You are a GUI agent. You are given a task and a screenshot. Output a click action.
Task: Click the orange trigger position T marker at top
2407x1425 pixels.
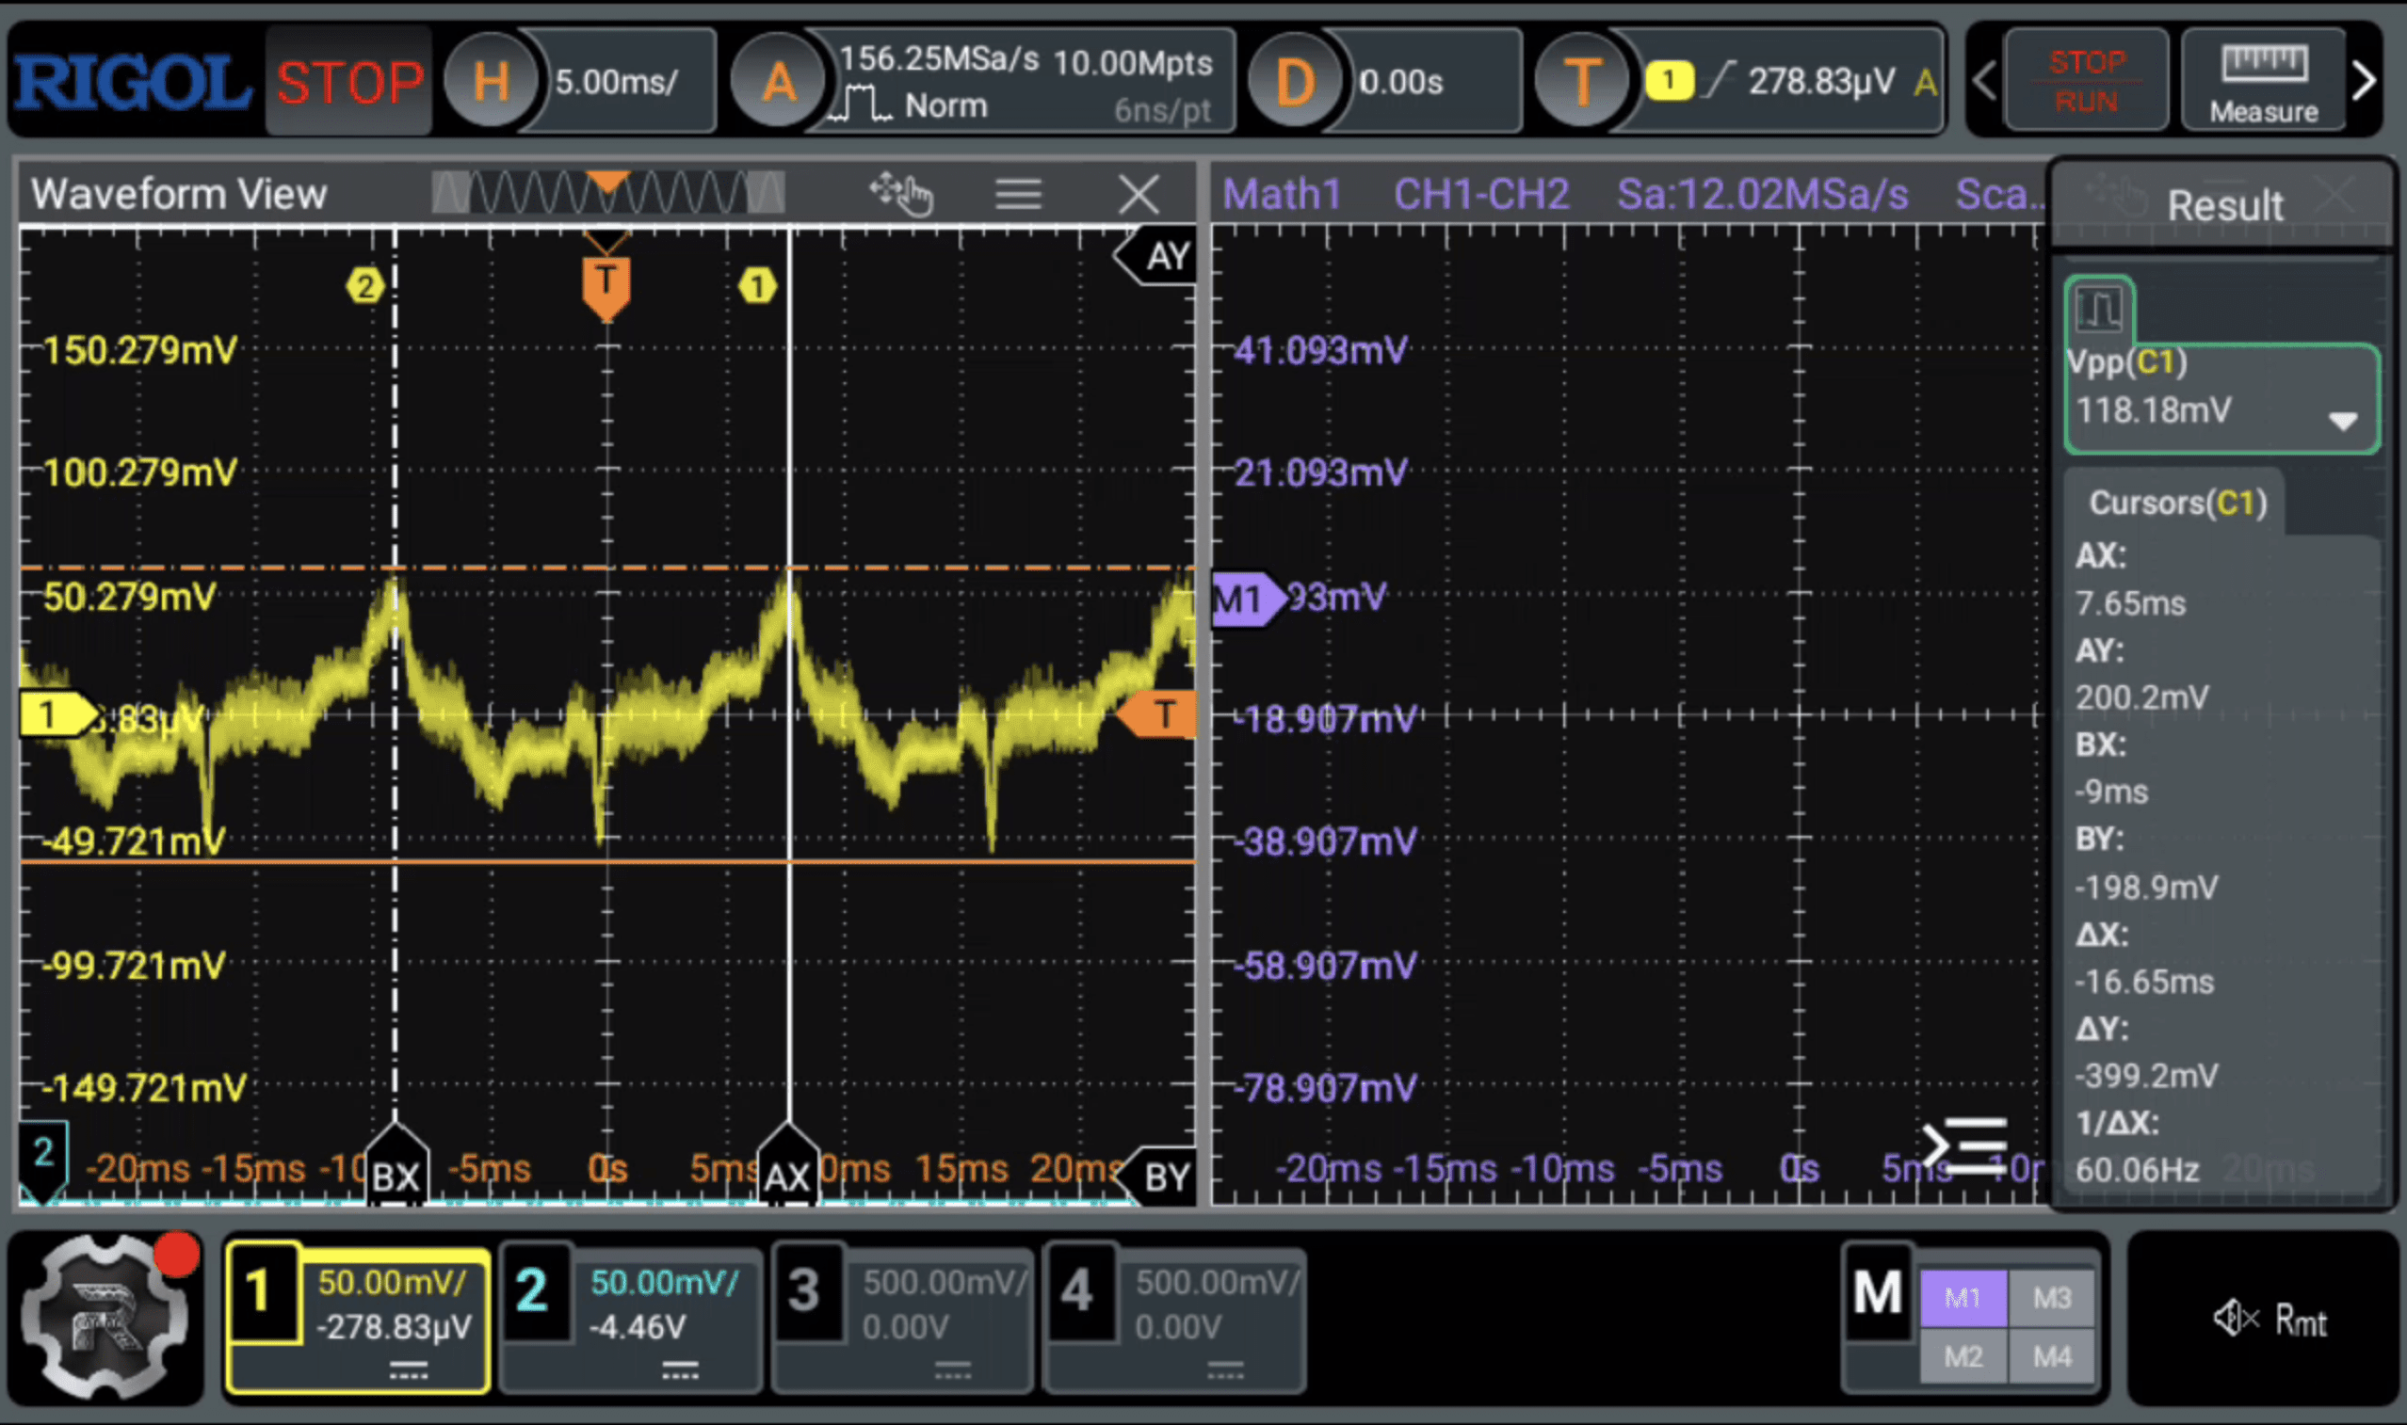click(x=606, y=287)
